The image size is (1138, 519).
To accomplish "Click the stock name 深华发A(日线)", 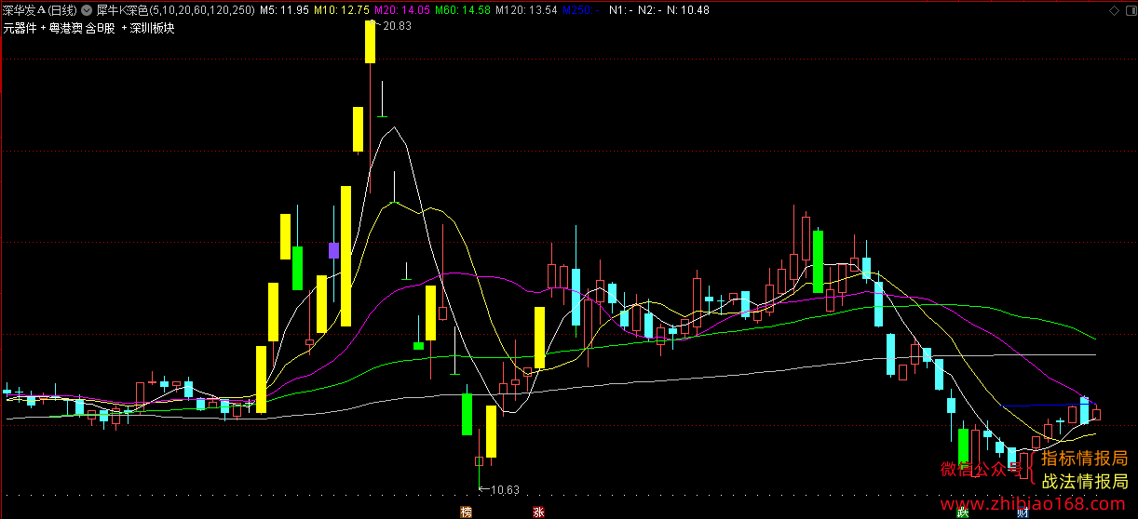I will click(x=41, y=9).
